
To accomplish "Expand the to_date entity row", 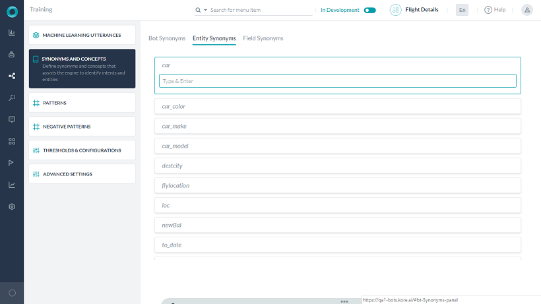I will click(337, 245).
